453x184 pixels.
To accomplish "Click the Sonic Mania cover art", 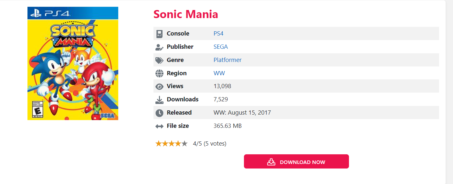I will (73, 63).
